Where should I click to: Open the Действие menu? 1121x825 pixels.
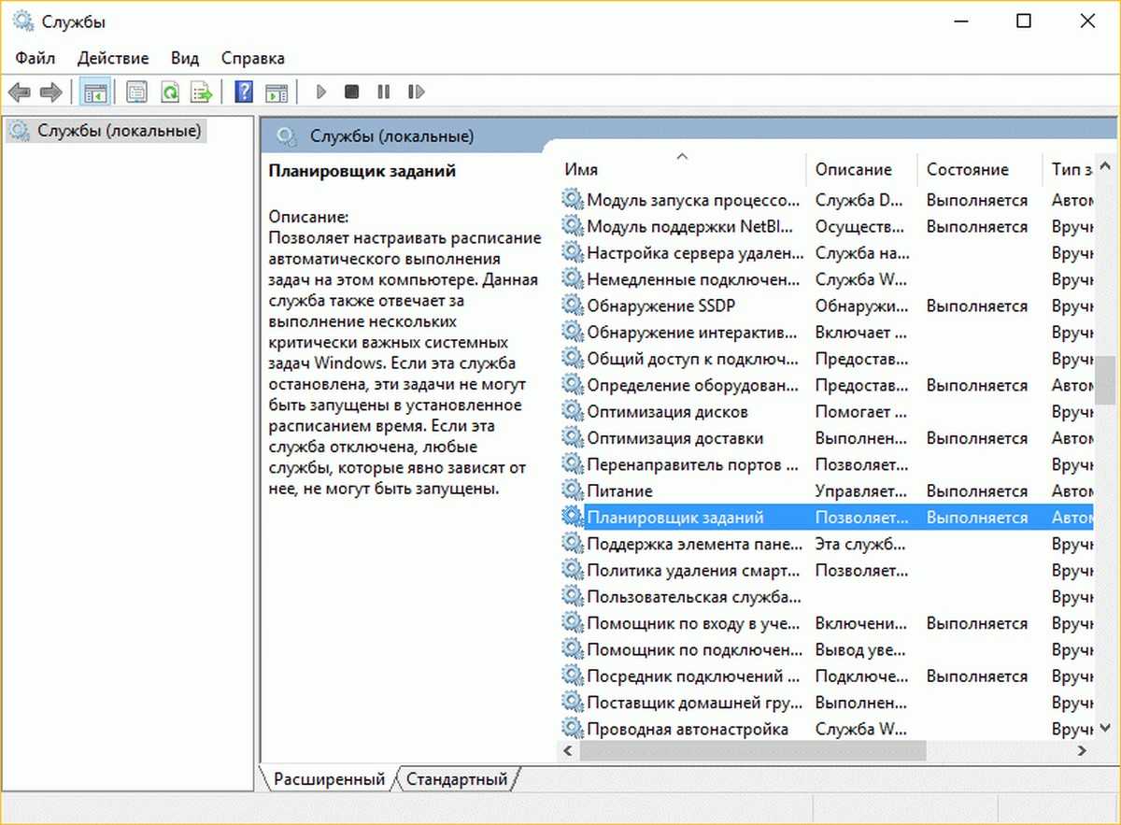click(x=113, y=58)
